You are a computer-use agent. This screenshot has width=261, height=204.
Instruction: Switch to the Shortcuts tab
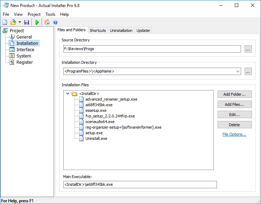(98, 30)
